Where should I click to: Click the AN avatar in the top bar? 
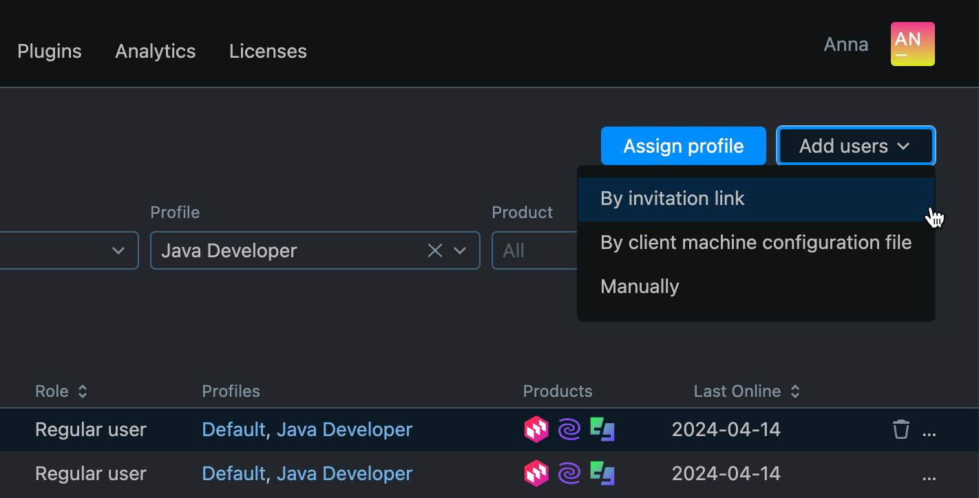click(x=913, y=43)
